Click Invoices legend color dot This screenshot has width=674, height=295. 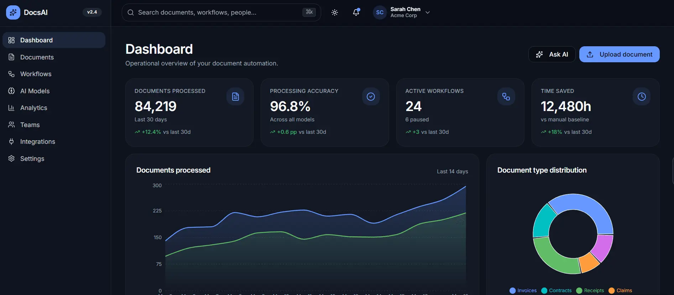513,290
